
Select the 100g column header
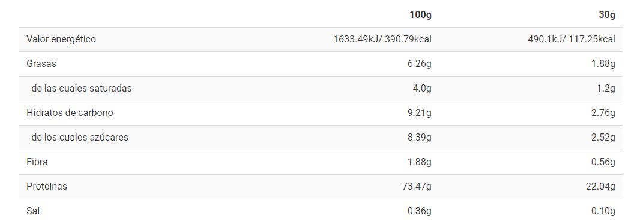pos(420,15)
